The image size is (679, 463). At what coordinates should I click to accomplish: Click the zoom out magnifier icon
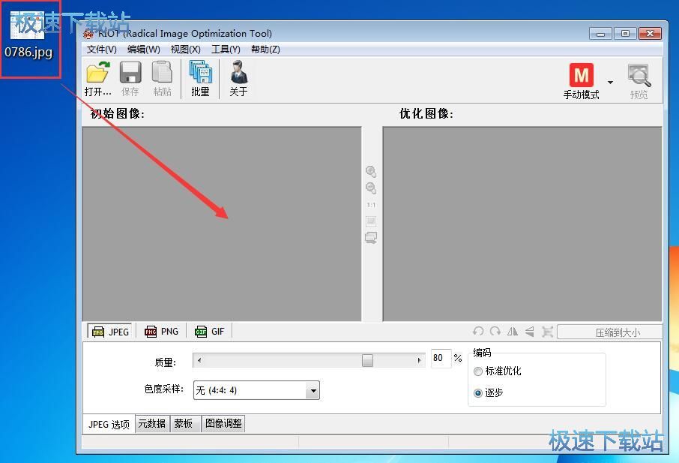tap(371, 188)
